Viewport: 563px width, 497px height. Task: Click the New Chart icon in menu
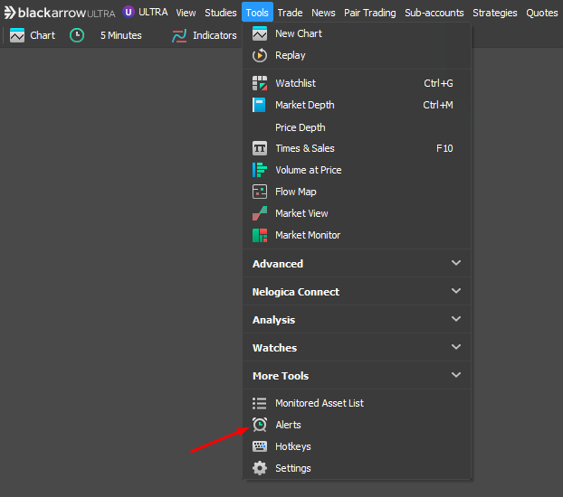(260, 33)
